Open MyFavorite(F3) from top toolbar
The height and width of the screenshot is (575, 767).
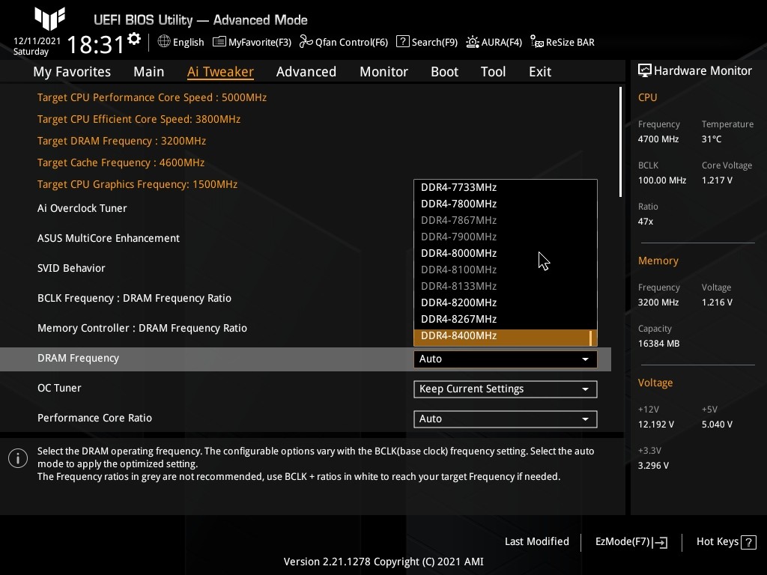click(x=252, y=42)
